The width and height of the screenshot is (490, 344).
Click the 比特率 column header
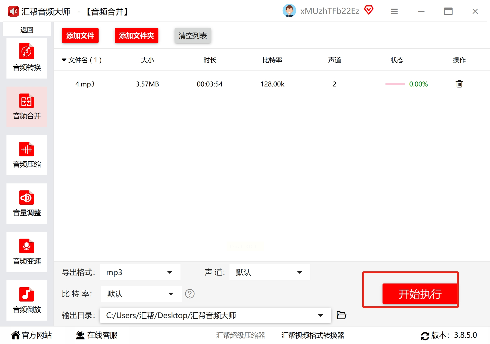coord(272,60)
